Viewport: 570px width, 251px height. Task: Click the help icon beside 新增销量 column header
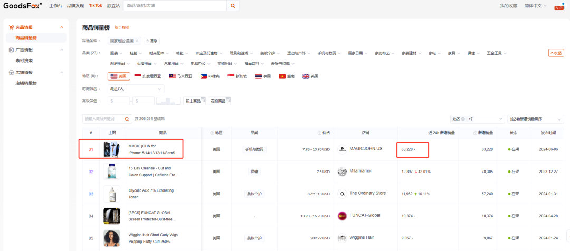click(475, 133)
